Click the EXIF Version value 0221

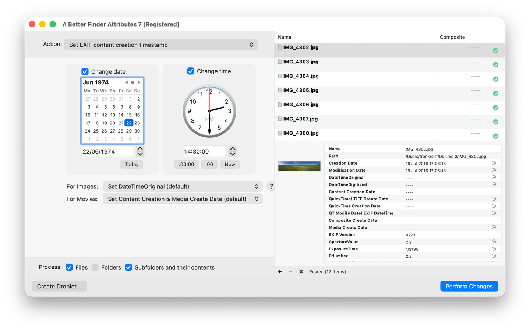pyautogui.click(x=410, y=235)
